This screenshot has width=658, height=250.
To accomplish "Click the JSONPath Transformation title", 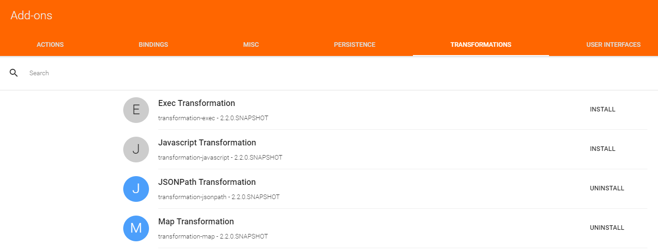I will [207, 182].
